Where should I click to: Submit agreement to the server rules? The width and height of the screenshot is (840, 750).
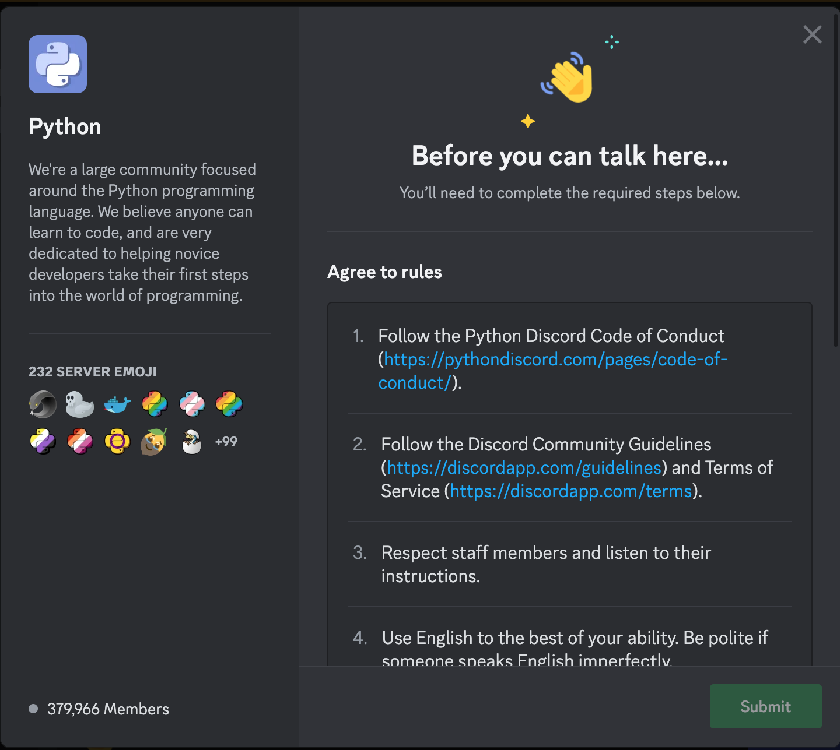pyautogui.click(x=766, y=706)
